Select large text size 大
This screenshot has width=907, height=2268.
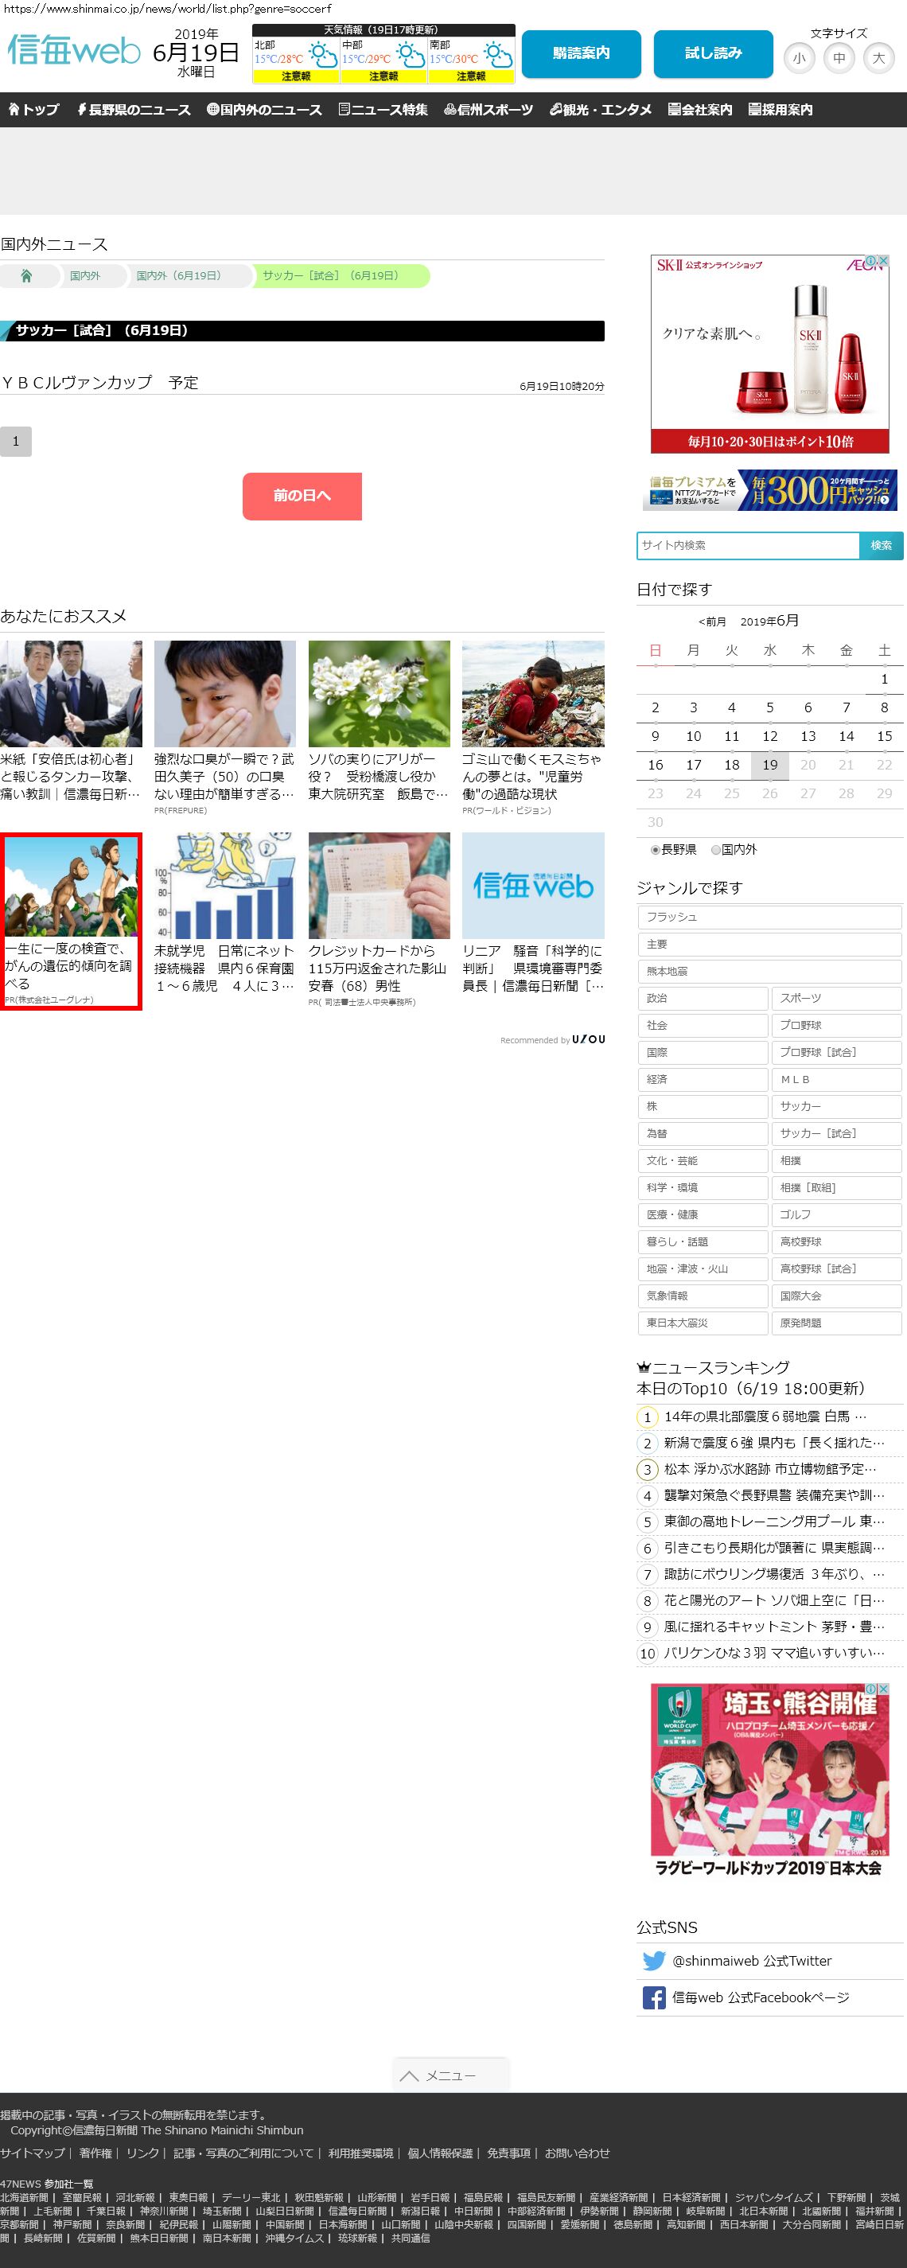pos(879,58)
